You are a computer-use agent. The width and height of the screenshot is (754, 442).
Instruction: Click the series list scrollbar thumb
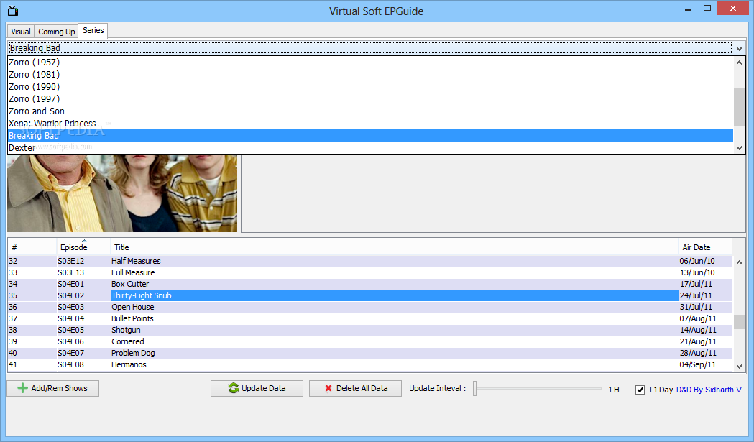739,107
